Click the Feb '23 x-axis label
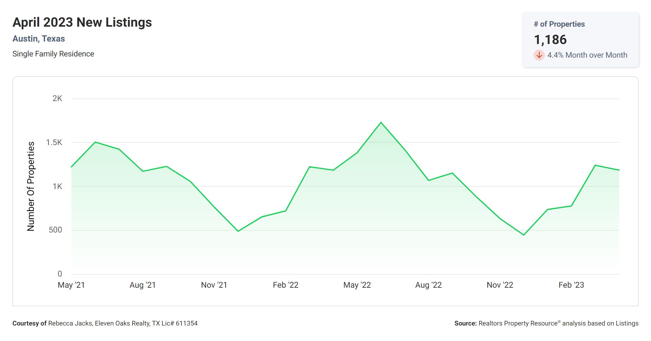The height and width of the screenshot is (341, 651). click(571, 285)
